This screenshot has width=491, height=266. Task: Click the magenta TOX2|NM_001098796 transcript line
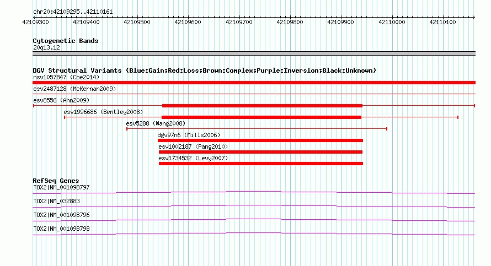point(254,220)
